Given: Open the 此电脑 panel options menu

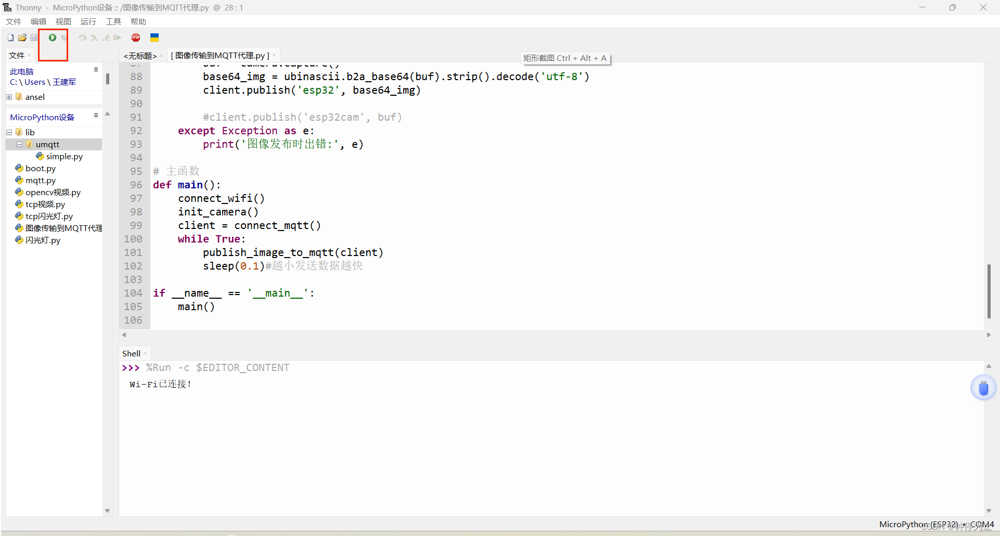Looking at the screenshot, I should 96,69.
